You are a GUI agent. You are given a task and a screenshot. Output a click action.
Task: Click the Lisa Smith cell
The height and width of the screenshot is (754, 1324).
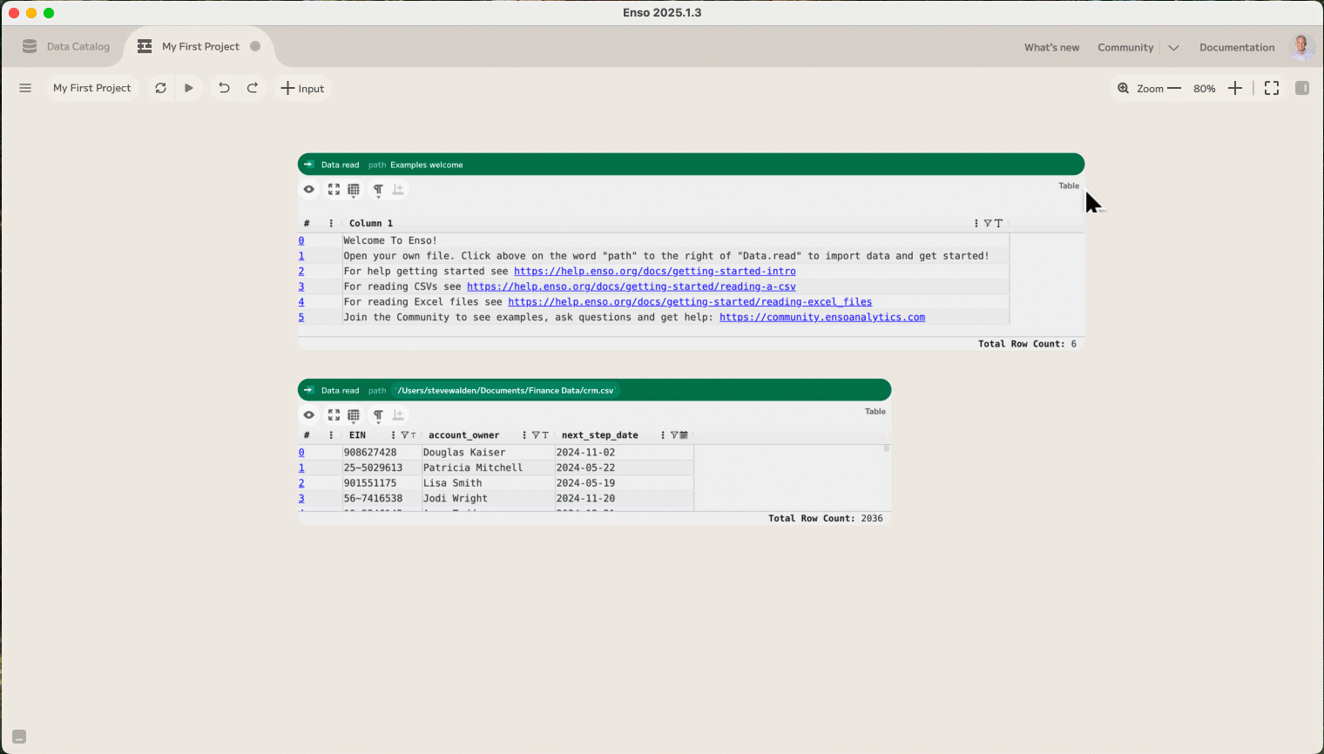pyautogui.click(x=488, y=483)
